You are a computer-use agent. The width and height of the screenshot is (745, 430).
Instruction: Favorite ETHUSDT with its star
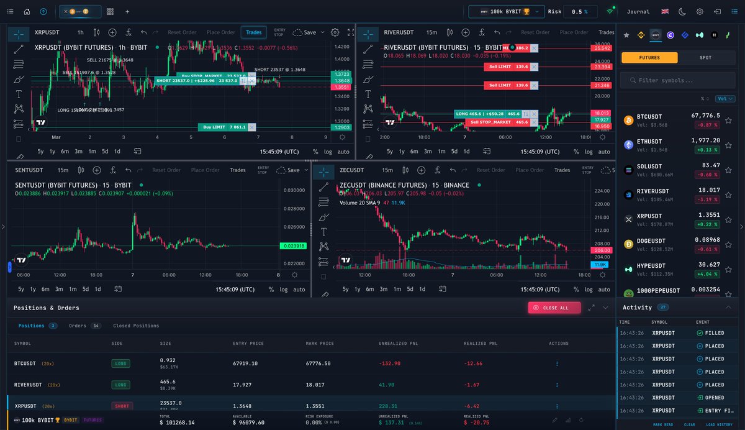coord(729,144)
